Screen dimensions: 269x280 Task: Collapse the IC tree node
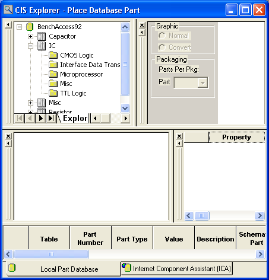(30, 46)
